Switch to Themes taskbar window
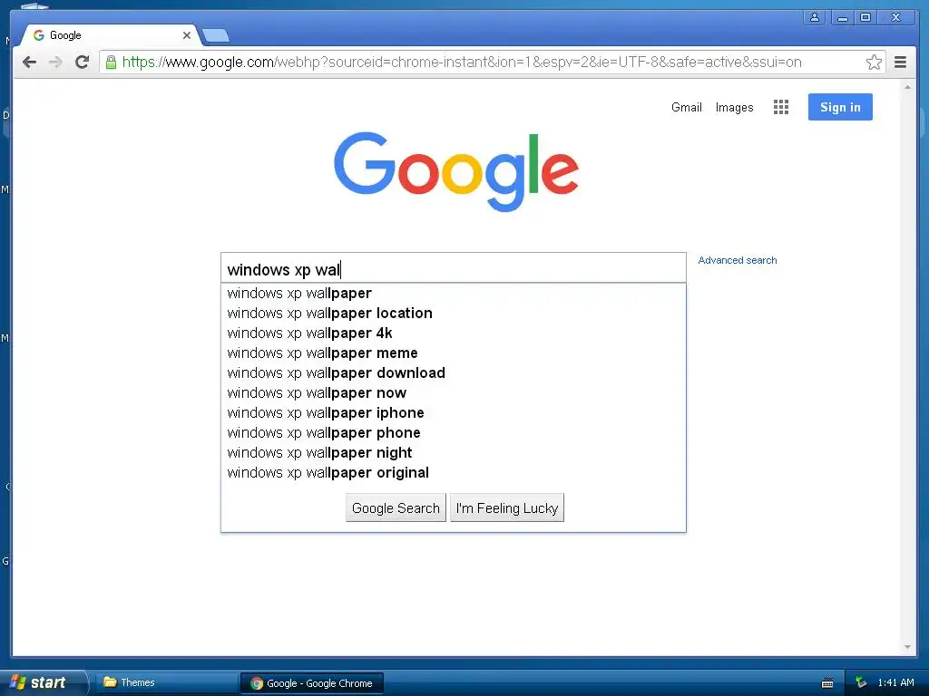Image resolution: width=929 pixels, height=696 pixels. (166, 682)
